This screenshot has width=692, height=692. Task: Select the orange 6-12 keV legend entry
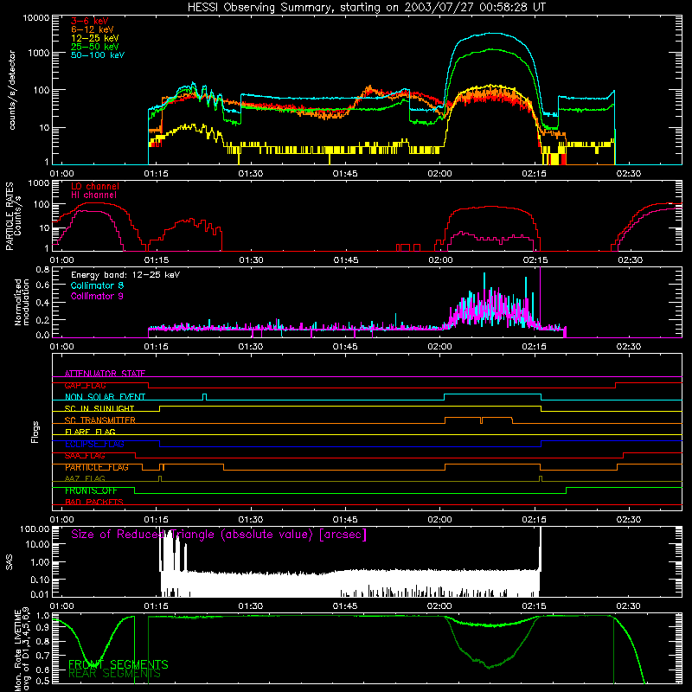pos(93,29)
